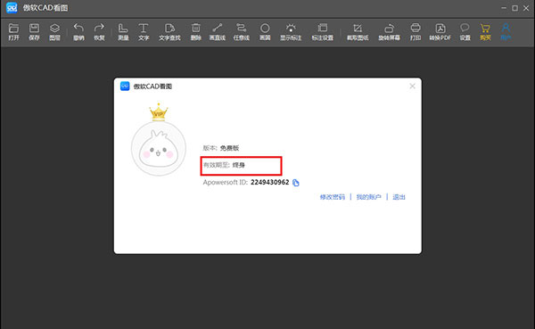Click the logo in the dialog header
The width and height of the screenshot is (535, 329).
pyautogui.click(x=125, y=86)
